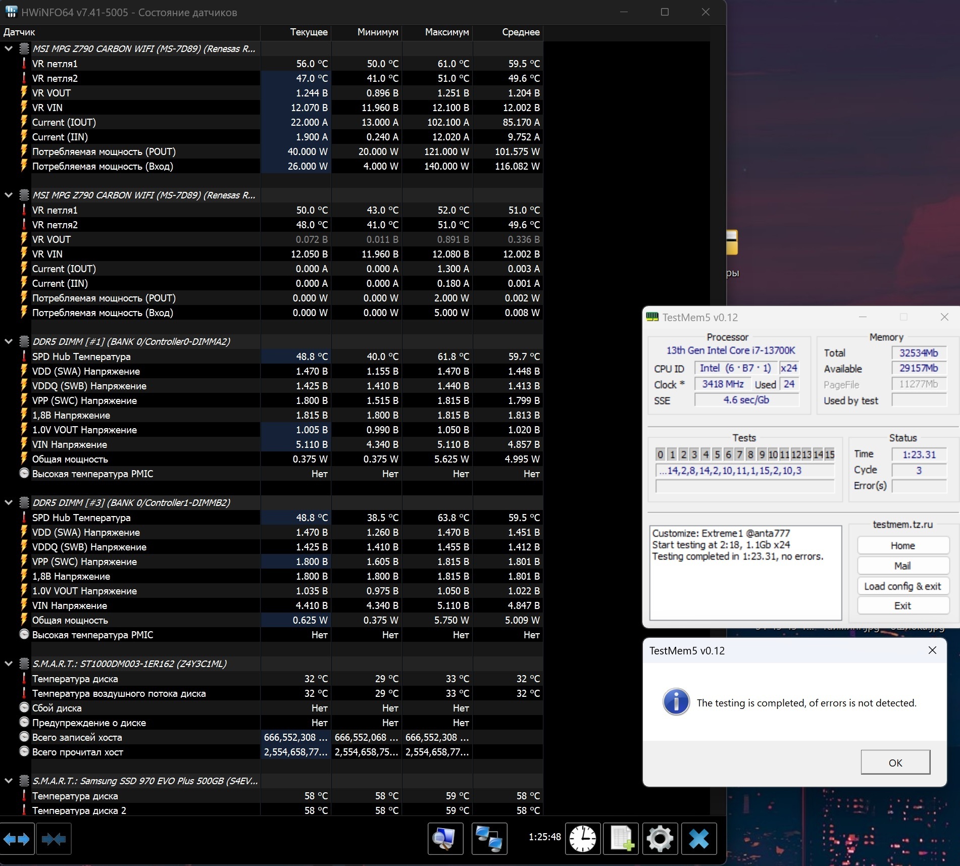Select the VPP (SWC) Напряжение row of DIMM #3

pos(271,562)
